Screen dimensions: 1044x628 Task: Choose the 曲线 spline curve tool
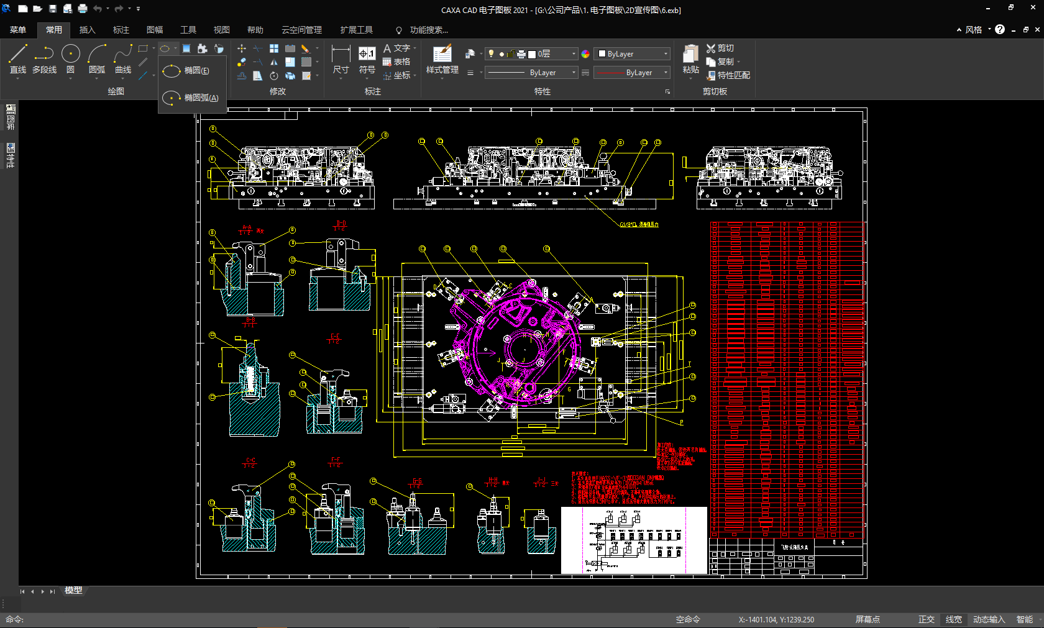123,59
